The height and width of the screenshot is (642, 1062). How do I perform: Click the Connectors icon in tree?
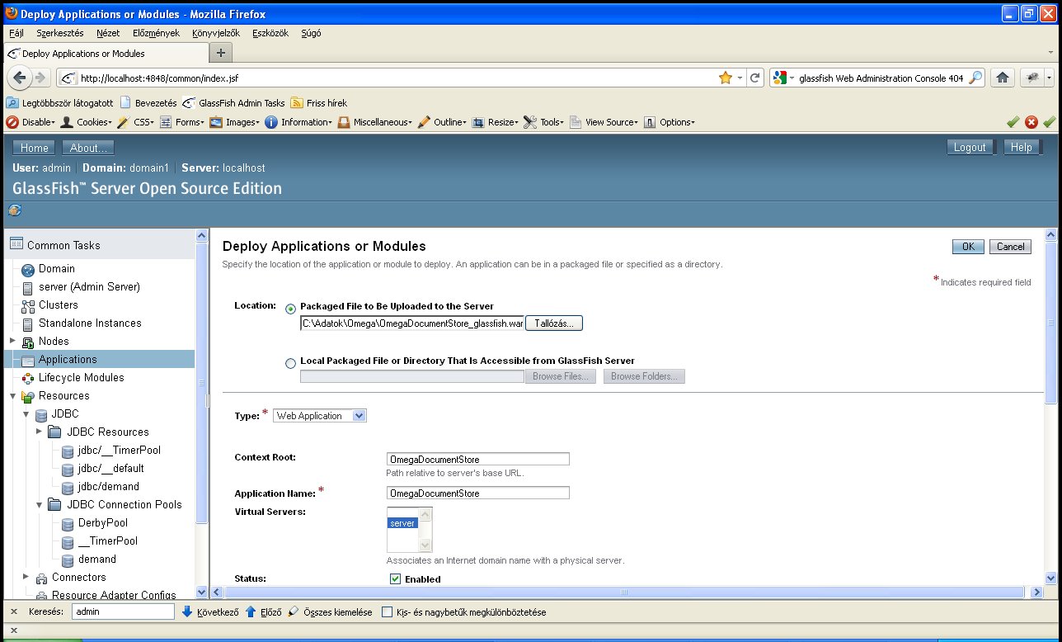(x=41, y=578)
